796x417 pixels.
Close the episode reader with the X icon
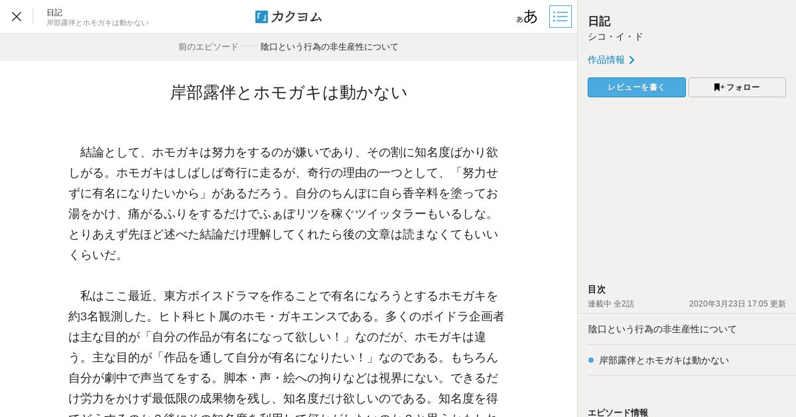[17, 17]
